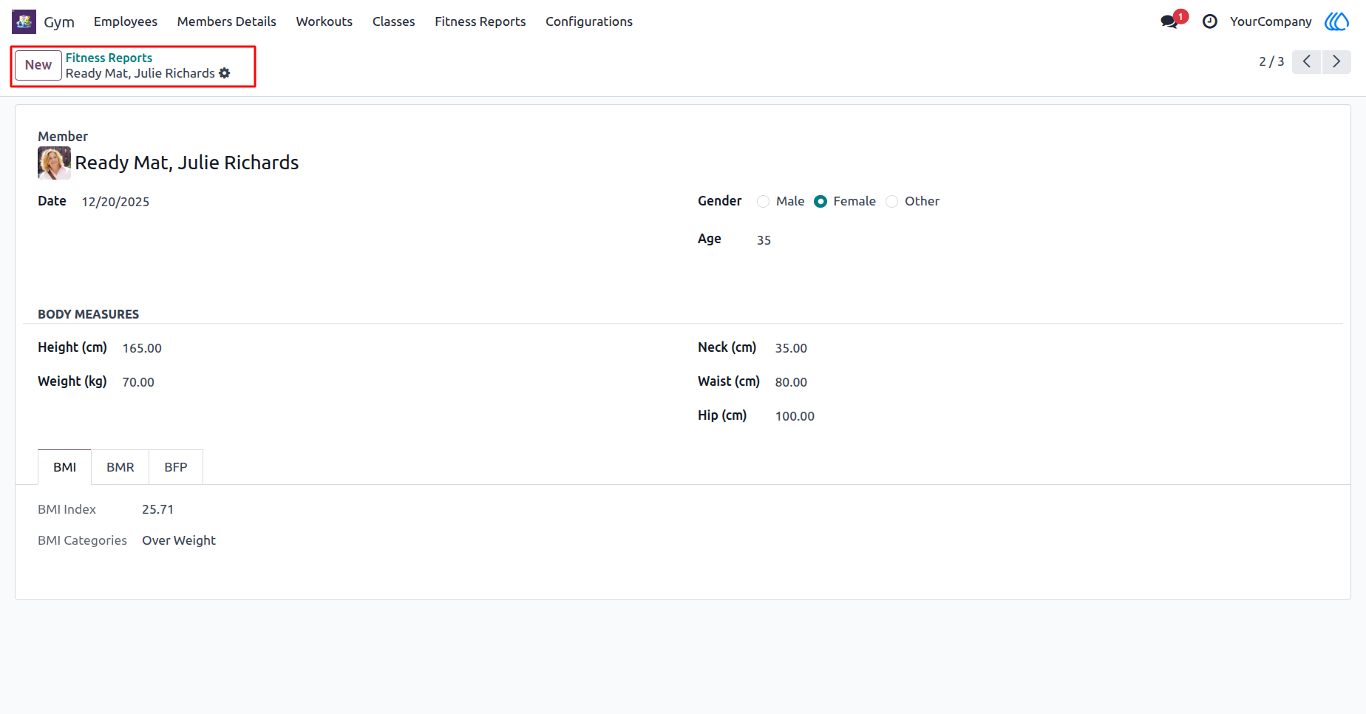Open the Gym app home icon

click(24, 21)
